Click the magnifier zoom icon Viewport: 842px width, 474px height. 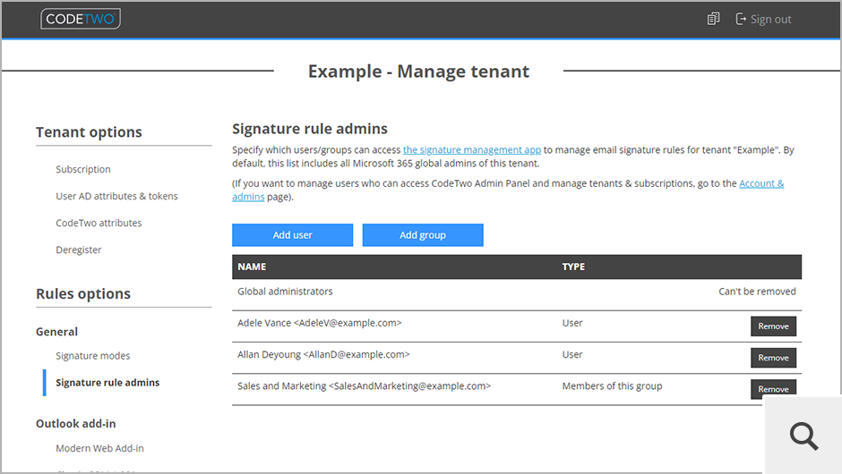point(803,436)
